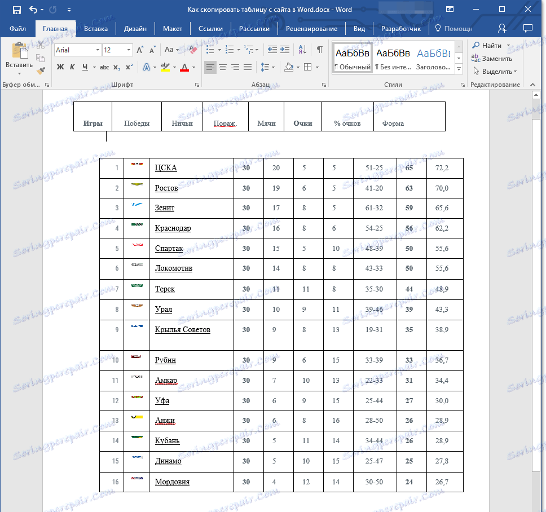546x512 pixels.
Task: Open the Файл tab
Action: pyautogui.click(x=17, y=29)
